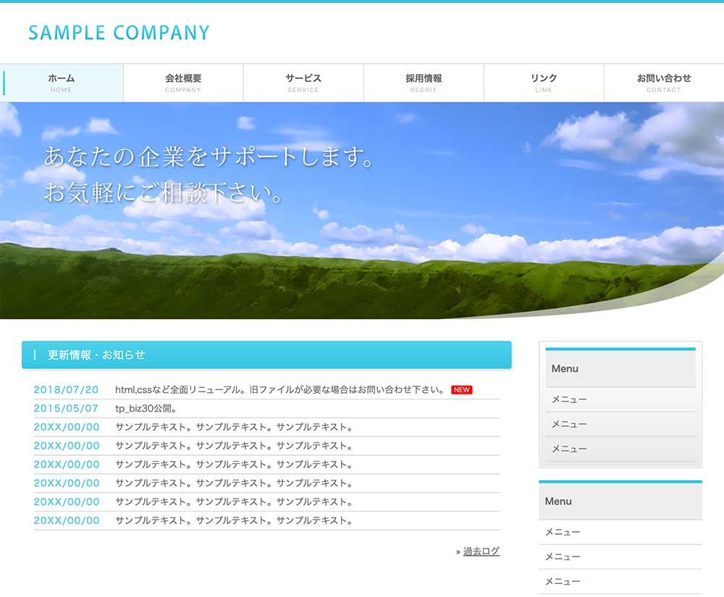This screenshot has width=724, height=597.
Task: Click お気軽にご相談下さい。 banner text
Action: tap(164, 192)
